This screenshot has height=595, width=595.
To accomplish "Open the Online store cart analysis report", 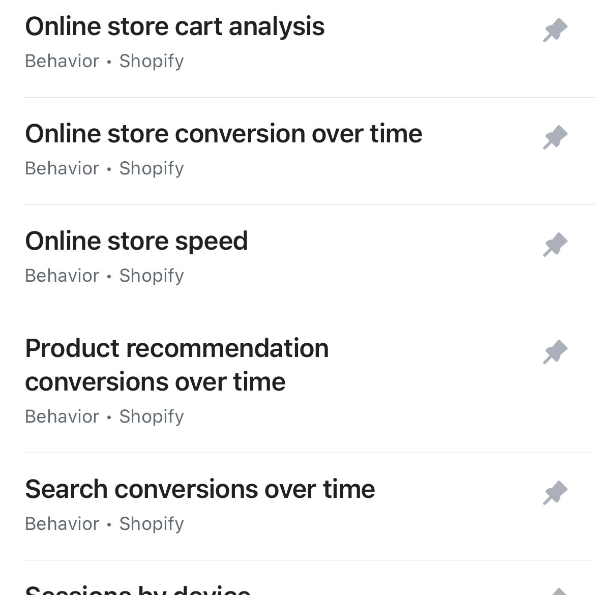I will [x=175, y=26].
